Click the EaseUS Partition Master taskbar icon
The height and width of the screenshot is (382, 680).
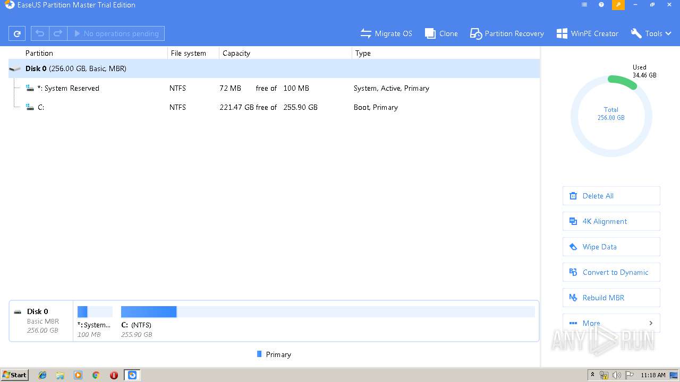click(x=132, y=375)
